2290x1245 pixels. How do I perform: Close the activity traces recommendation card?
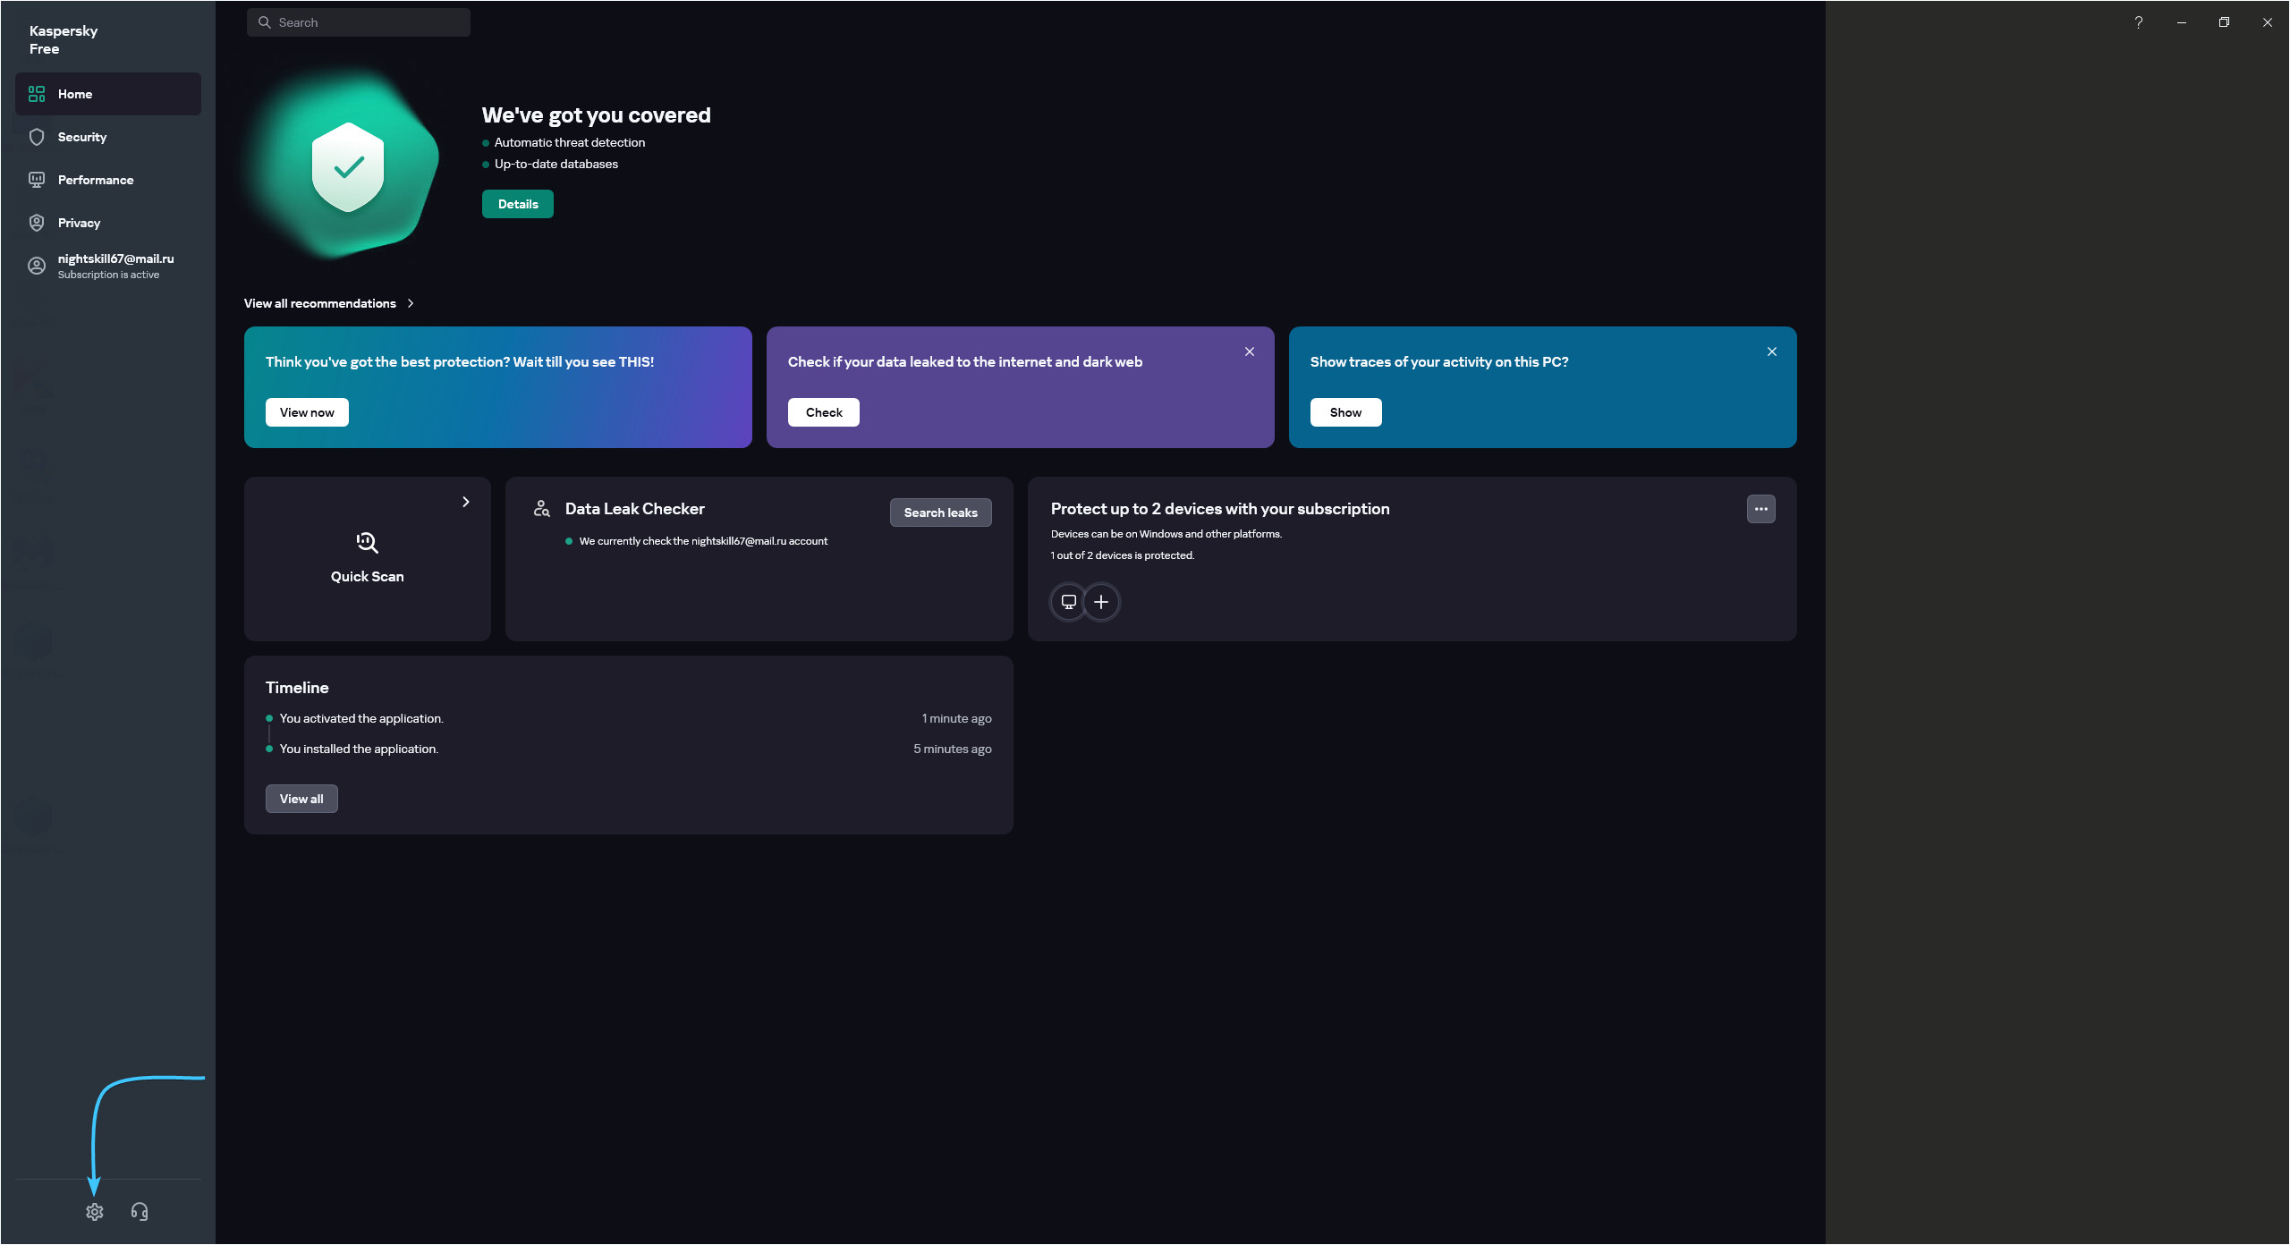pyautogui.click(x=1771, y=351)
